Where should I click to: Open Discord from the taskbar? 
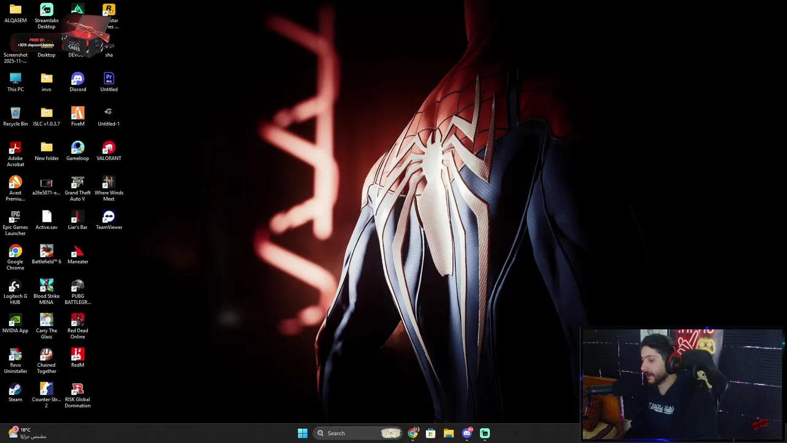click(x=467, y=433)
